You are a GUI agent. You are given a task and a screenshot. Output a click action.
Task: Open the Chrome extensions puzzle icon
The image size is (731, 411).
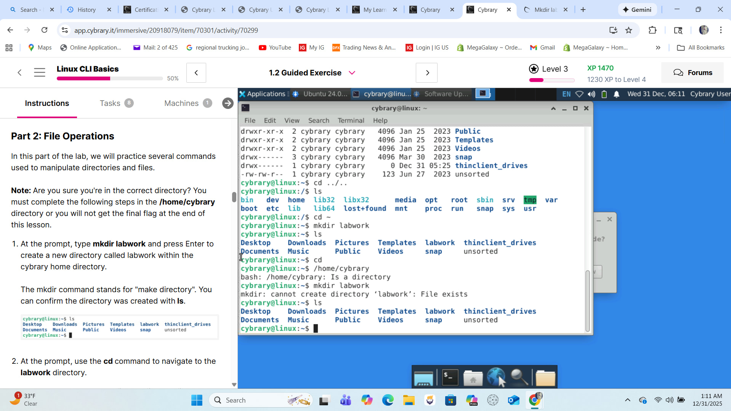pyautogui.click(x=652, y=30)
